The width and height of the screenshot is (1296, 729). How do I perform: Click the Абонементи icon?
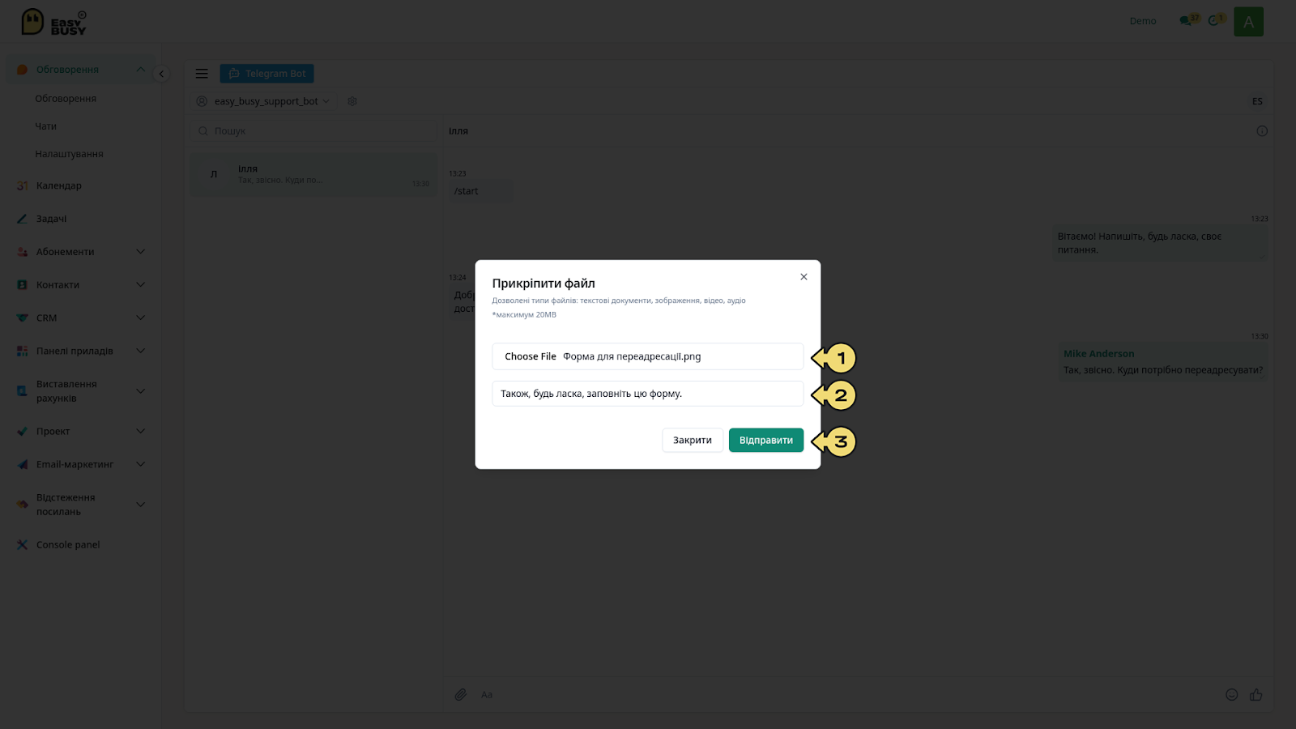point(22,252)
